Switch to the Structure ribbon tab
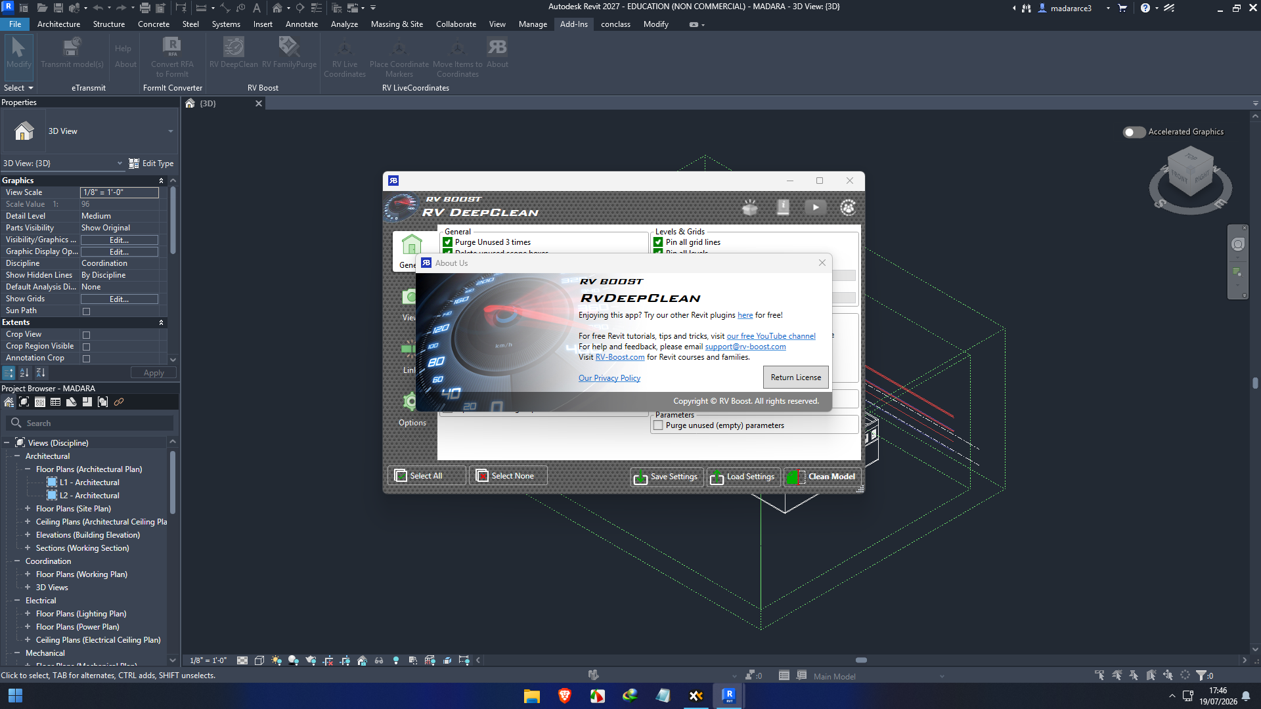The image size is (1261, 709). (x=109, y=24)
